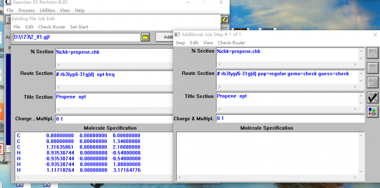
Task: Click left arrow of % Section scrollbar in Existing File Job Edit
Action: (x=59, y=65)
